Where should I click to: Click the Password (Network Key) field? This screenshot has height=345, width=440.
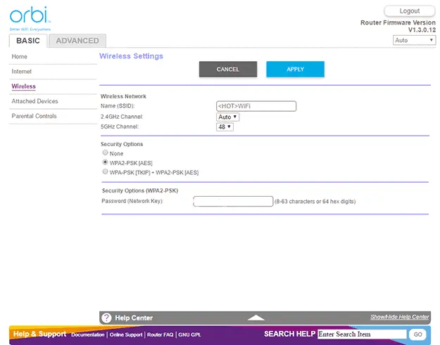click(x=233, y=202)
